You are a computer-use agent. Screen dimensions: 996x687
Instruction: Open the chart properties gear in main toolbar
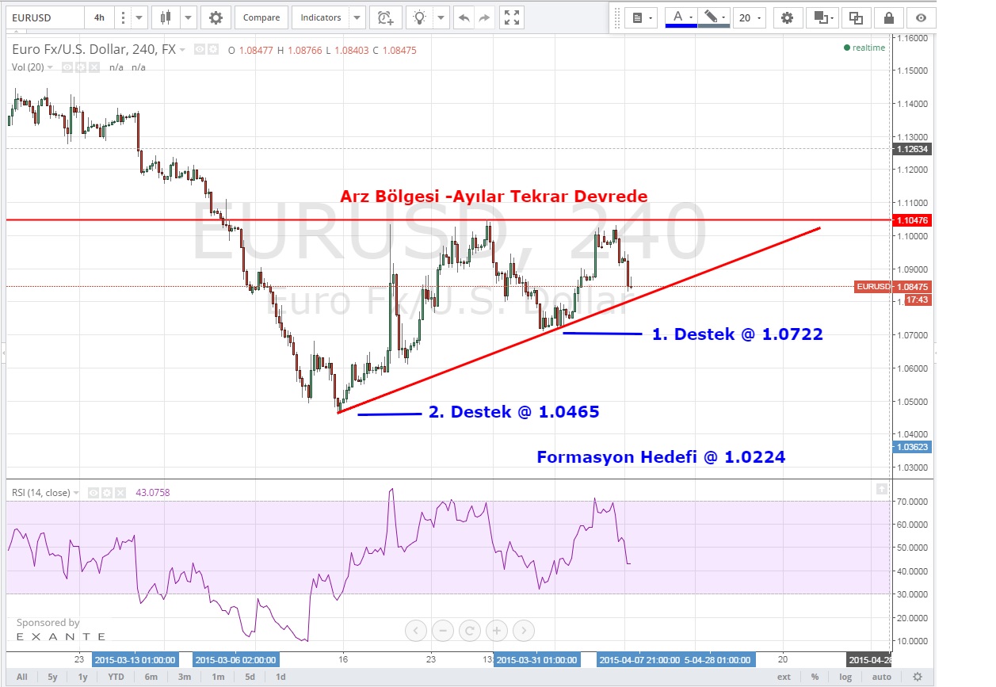tap(216, 17)
